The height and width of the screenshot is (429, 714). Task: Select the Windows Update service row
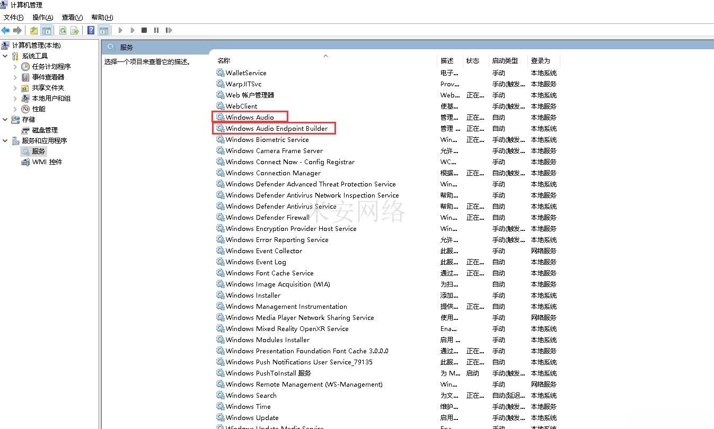[386, 418]
